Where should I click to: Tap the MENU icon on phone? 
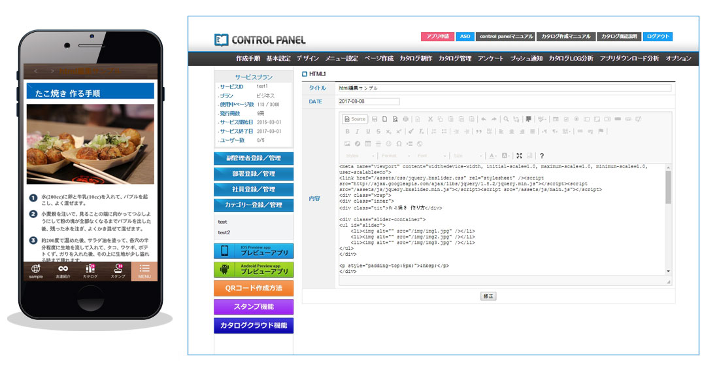[x=144, y=272]
